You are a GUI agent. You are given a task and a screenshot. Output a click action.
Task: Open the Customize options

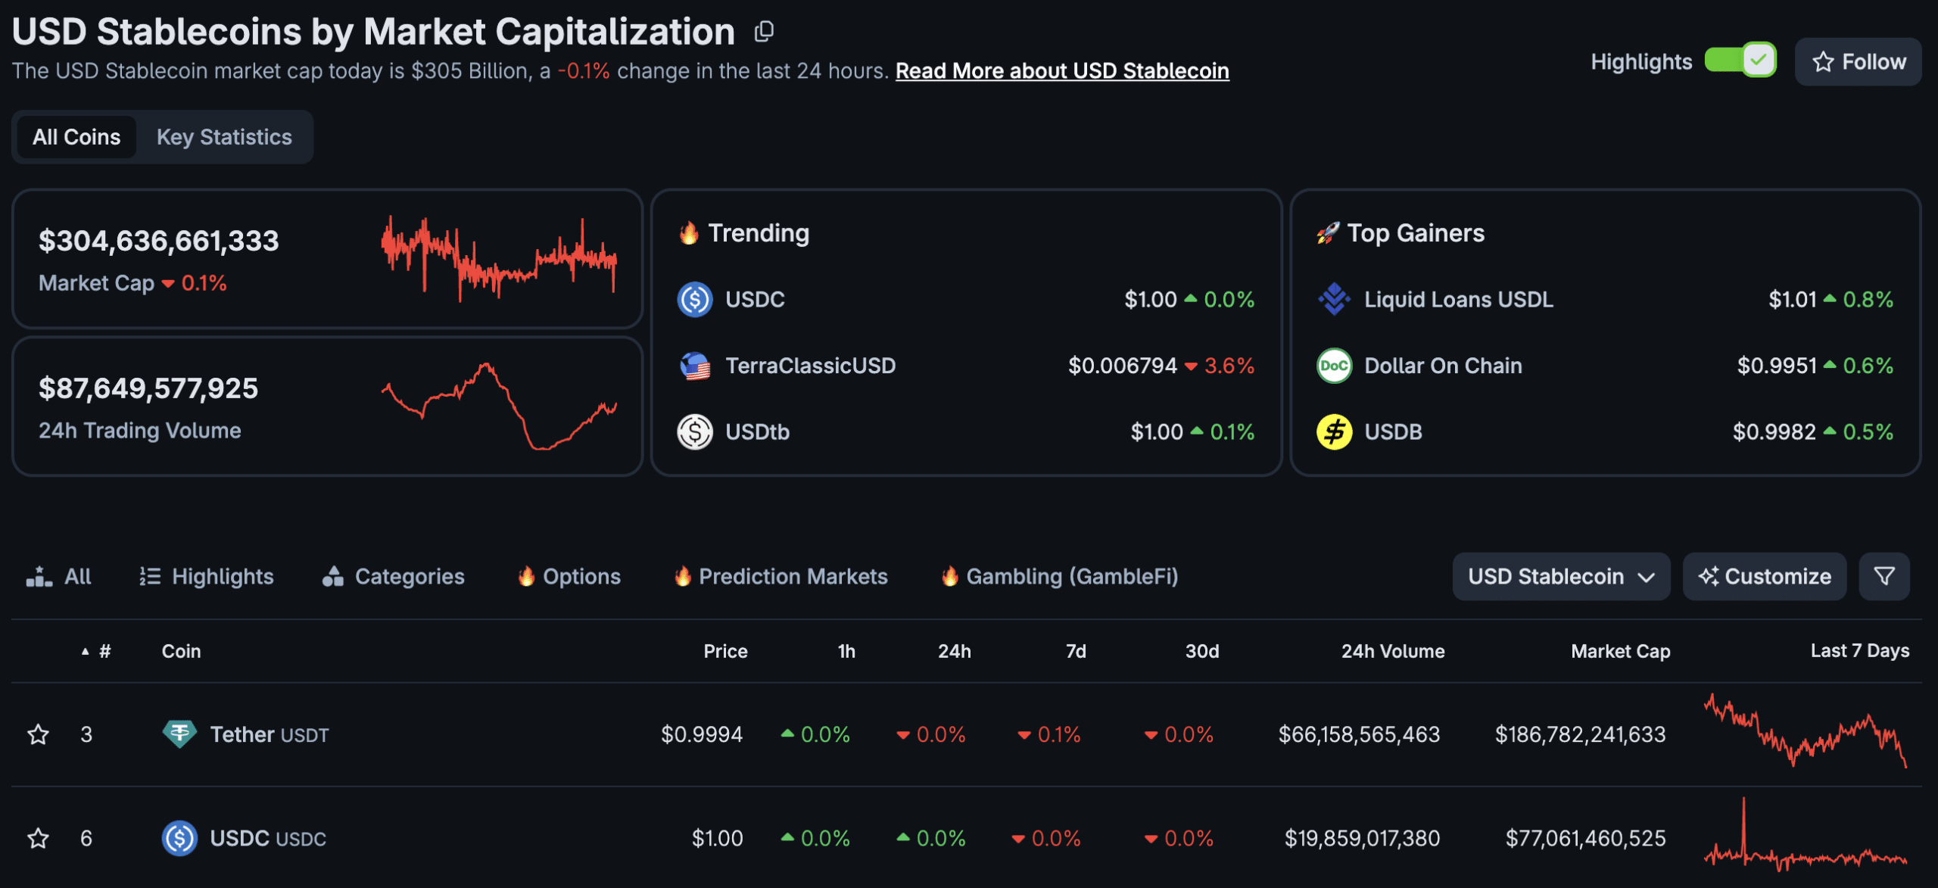(1765, 576)
